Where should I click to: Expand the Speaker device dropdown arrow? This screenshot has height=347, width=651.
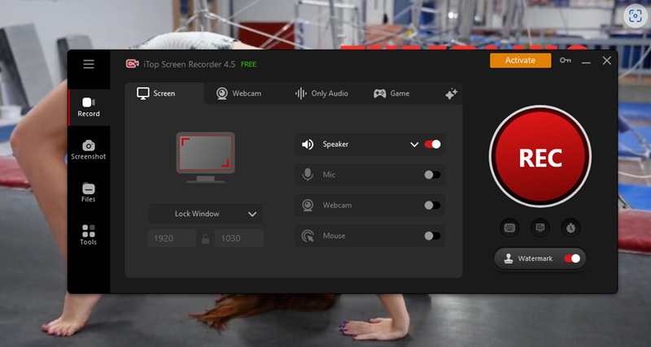pyautogui.click(x=414, y=145)
